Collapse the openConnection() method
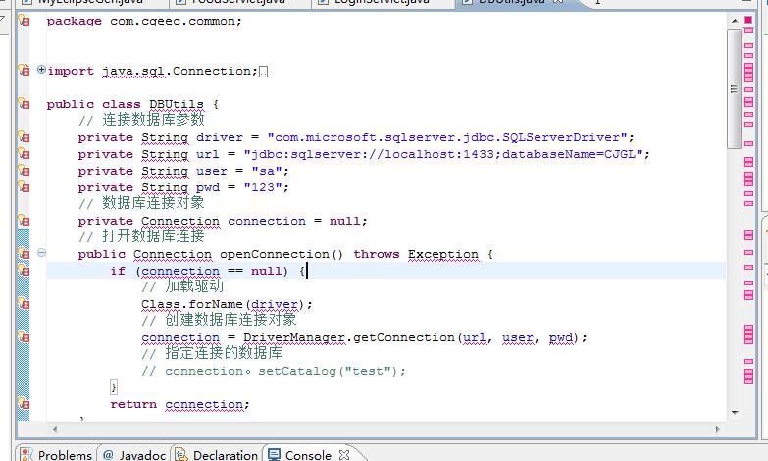The image size is (768, 461). (41, 253)
